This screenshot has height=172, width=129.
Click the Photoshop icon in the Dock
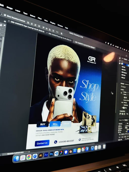[51, 154]
